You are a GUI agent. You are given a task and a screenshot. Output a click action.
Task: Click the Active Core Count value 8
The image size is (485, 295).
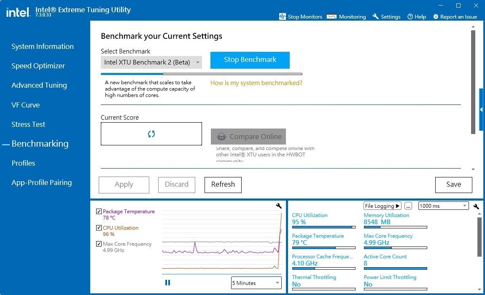(366, 263)
